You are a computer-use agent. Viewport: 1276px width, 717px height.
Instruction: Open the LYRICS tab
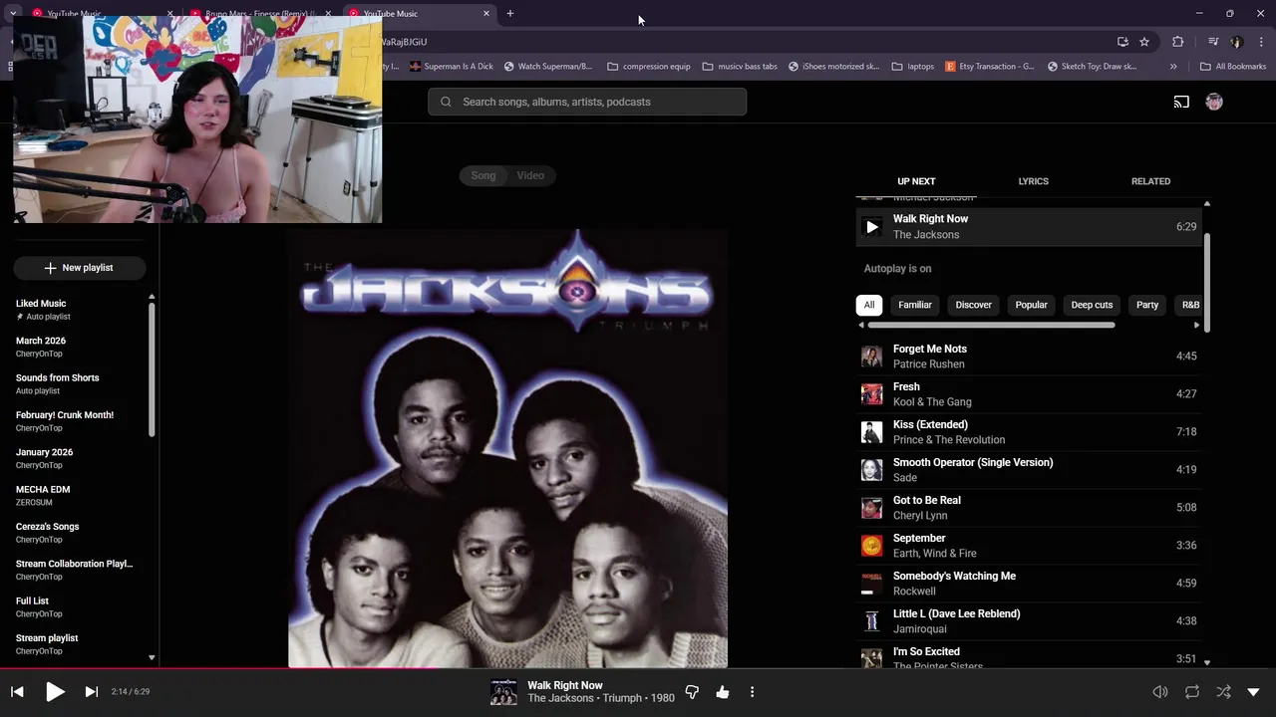pyautogui.click(x=1033, y=181)
